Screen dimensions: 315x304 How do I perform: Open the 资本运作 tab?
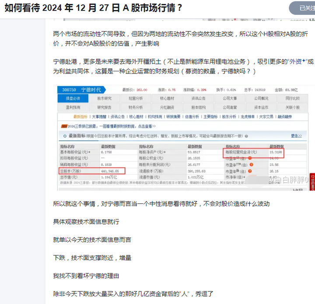(x=261, y=108)
